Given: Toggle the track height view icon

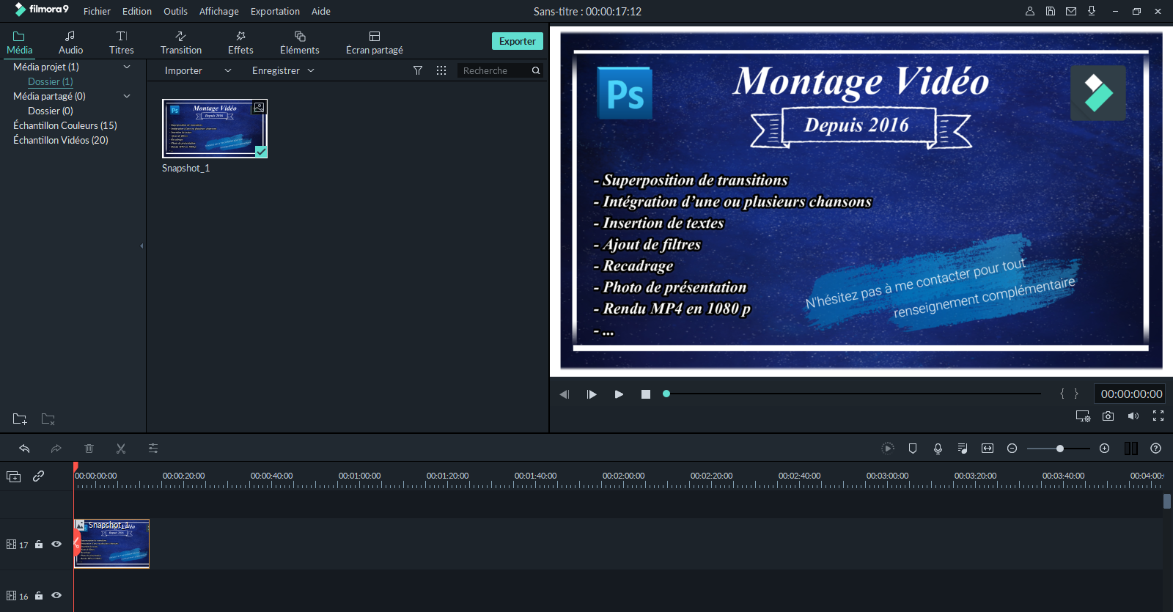Looking at the screenshot, I should (x=1131, y=449).
